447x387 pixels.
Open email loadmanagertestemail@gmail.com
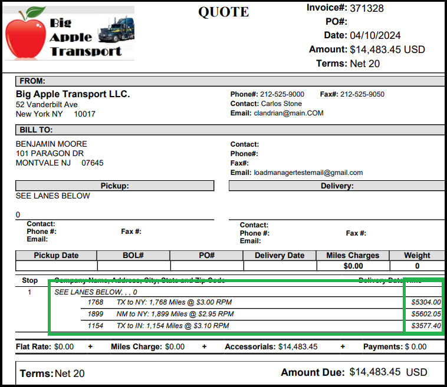pyautogui.click(x=308, y=173)
